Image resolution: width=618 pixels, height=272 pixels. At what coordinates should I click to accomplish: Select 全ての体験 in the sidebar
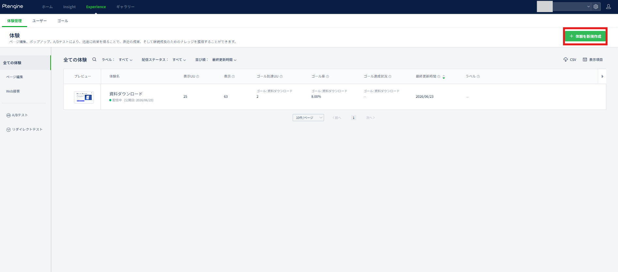pyautogui.click(x=25, y=63)
